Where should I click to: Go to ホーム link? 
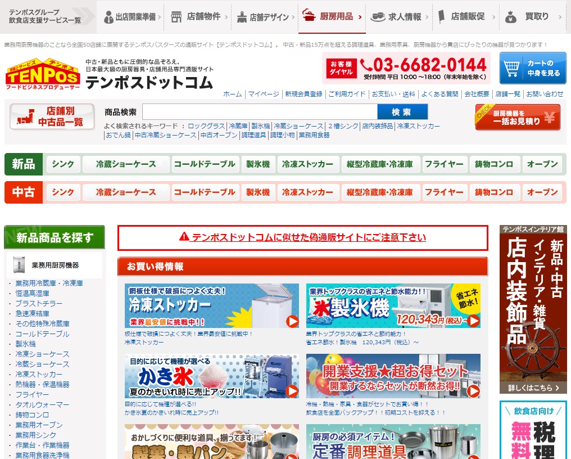[232, 94]
